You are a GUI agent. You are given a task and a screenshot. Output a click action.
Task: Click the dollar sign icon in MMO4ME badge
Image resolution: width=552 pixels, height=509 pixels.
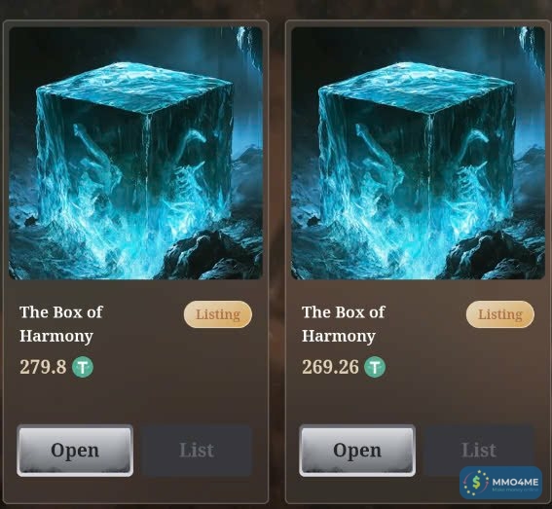point(476,483)
